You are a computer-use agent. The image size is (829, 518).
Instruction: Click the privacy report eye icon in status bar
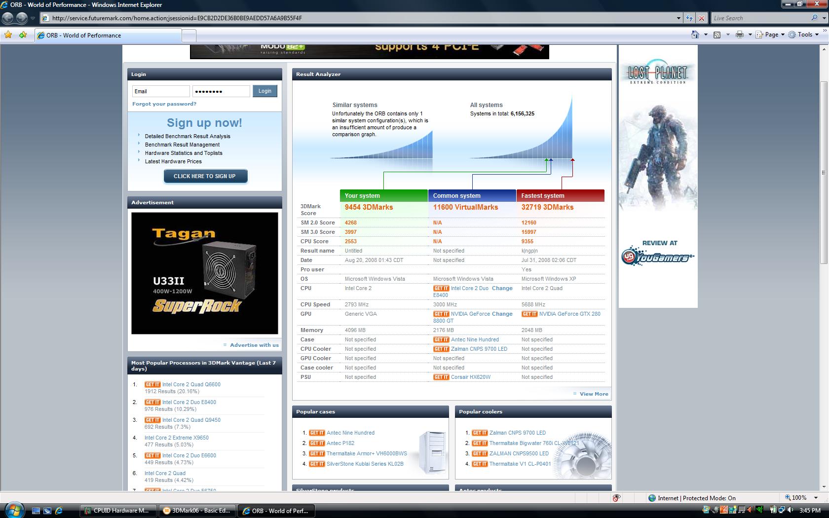pyautogui.click(x=616, y=498)
